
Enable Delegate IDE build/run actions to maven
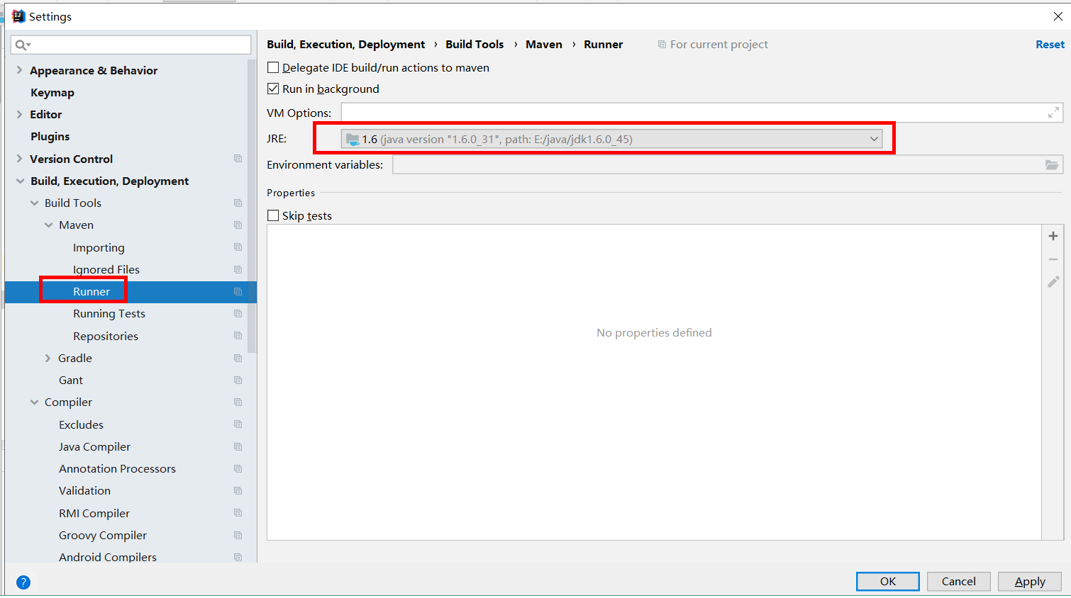pyautogui.click(x=273, y=68)
